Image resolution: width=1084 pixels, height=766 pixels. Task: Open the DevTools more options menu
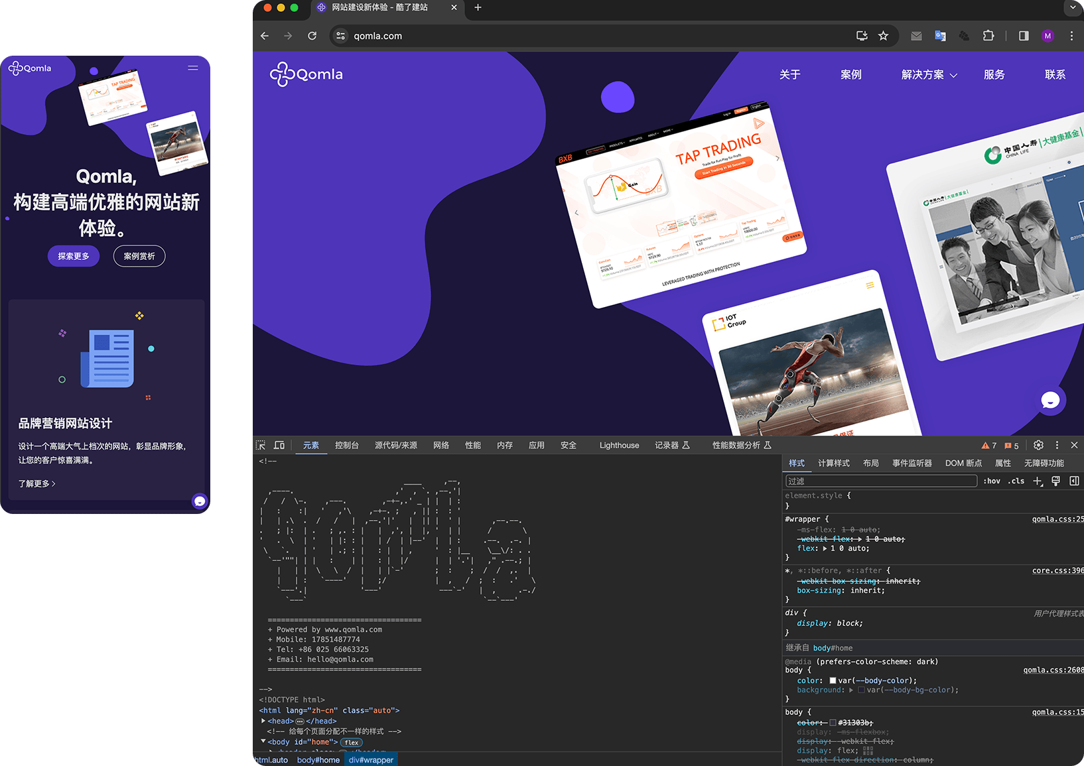(x=1057, y=445)
